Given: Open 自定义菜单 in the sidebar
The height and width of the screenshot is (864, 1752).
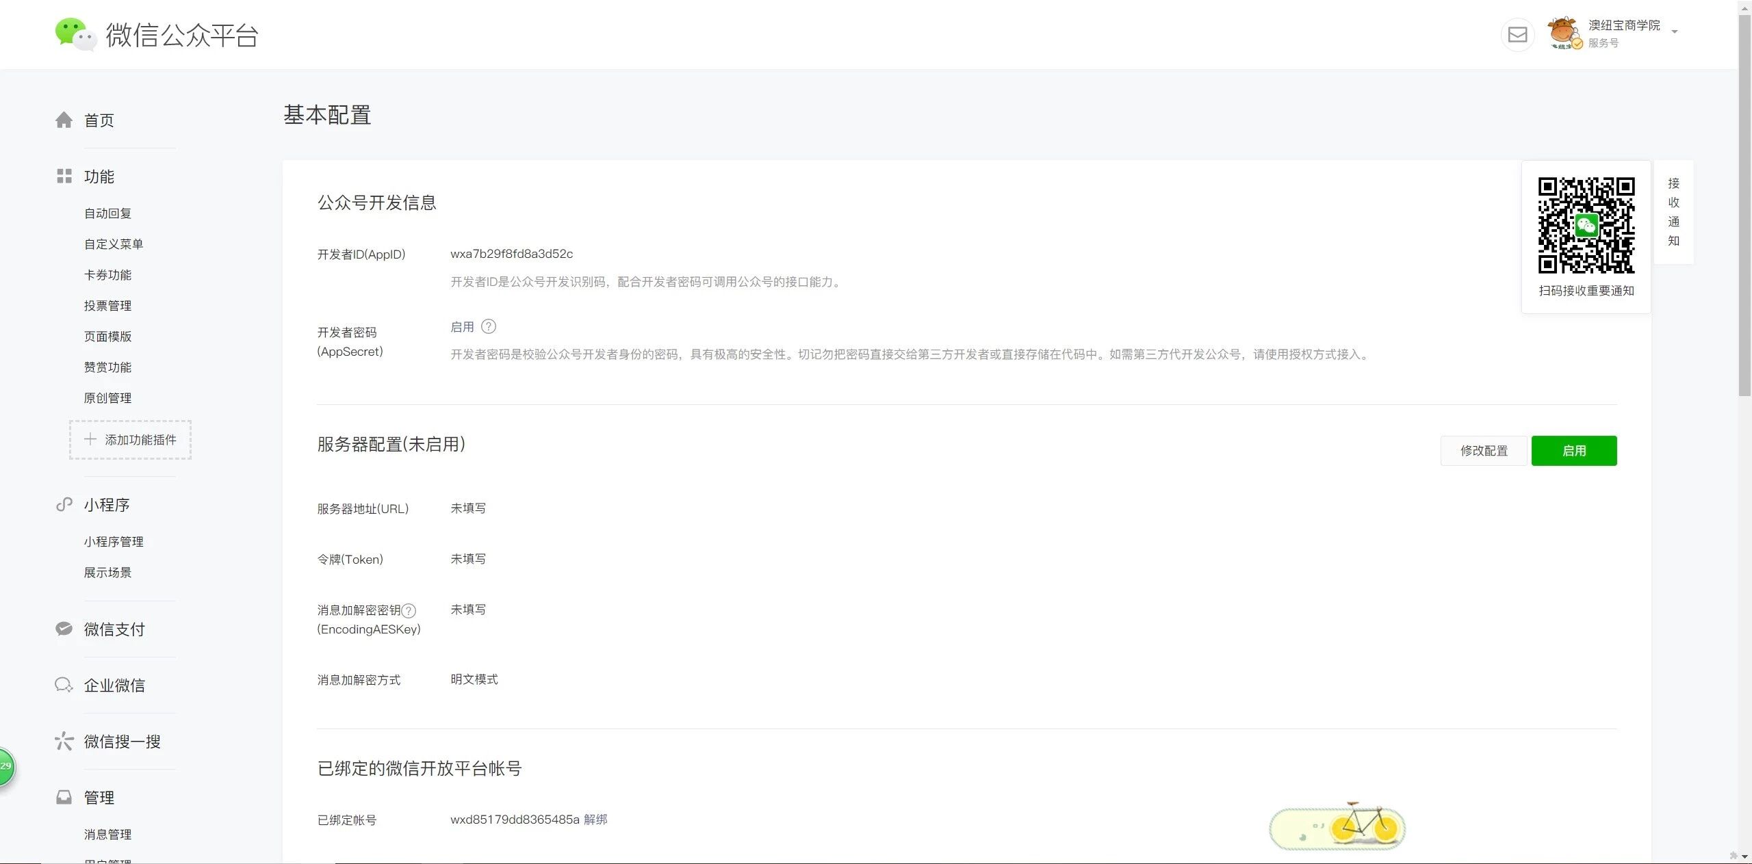Looking at the screenshot, I should 114,244.
